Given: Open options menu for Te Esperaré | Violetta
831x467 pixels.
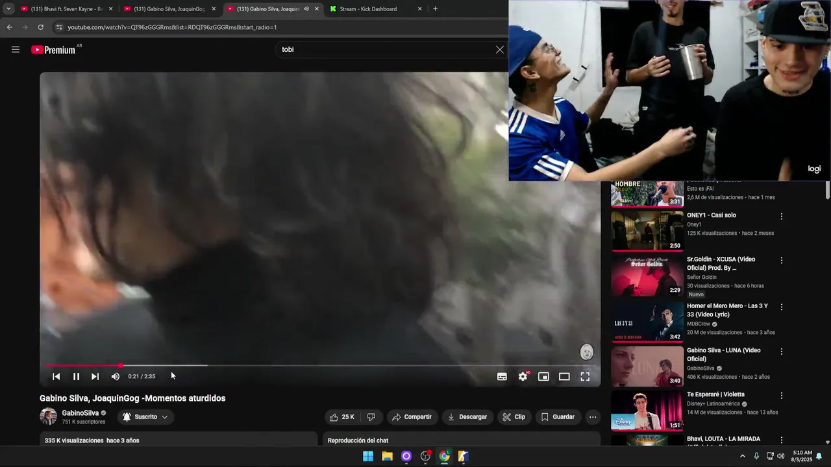Looking at the screenshot, I should (x=782, y=395).
